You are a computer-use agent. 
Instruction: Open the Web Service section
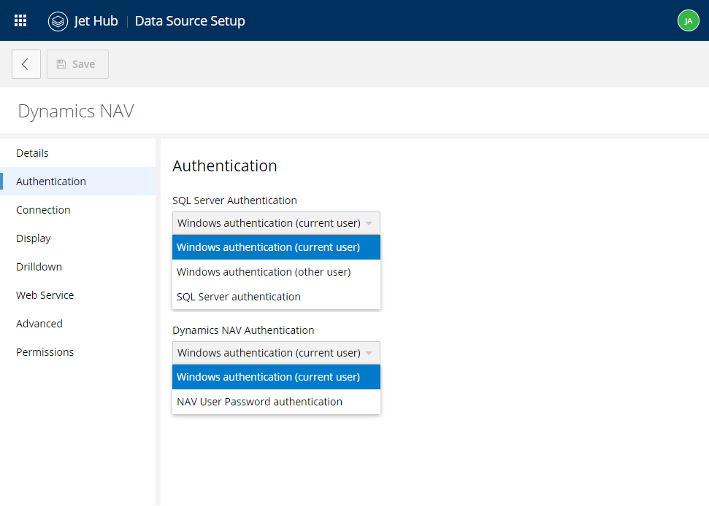point(78,295)
